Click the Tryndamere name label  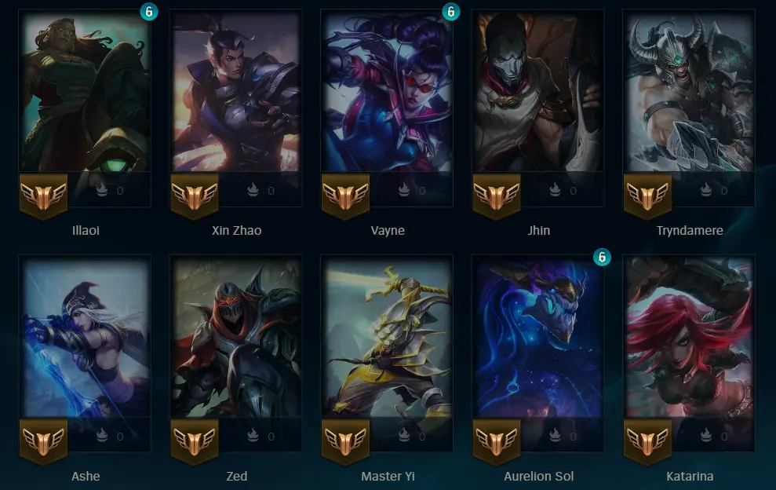pos(690,230)
